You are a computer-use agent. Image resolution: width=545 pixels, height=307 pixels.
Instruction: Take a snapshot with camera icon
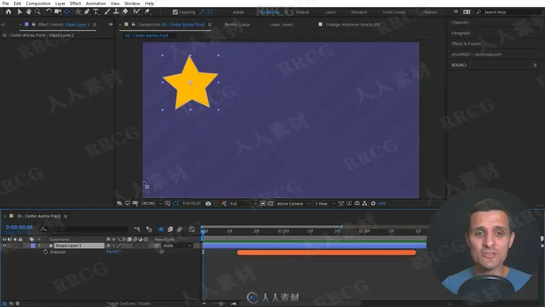tap(208, 203)
